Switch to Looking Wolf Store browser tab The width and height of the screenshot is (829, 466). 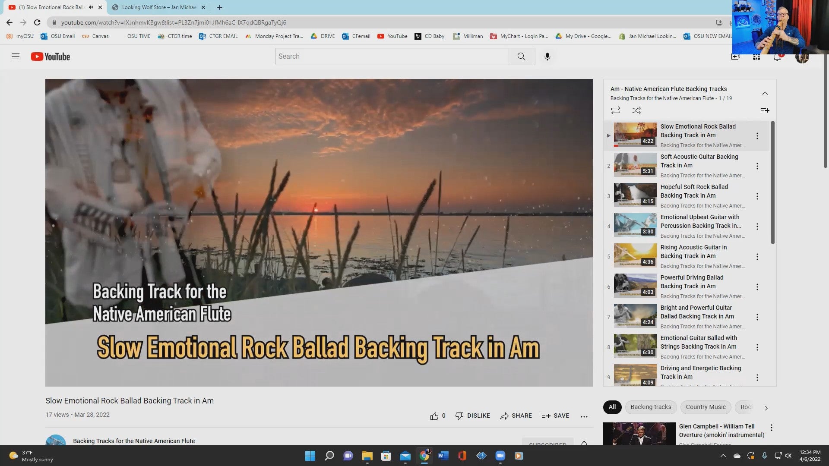159,7
